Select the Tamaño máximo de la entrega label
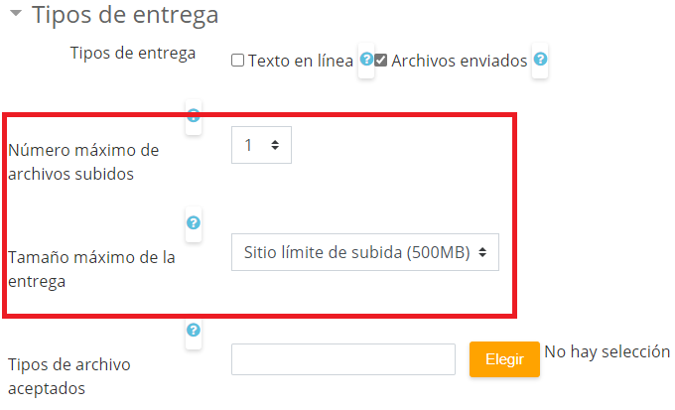 coord(91,269)
